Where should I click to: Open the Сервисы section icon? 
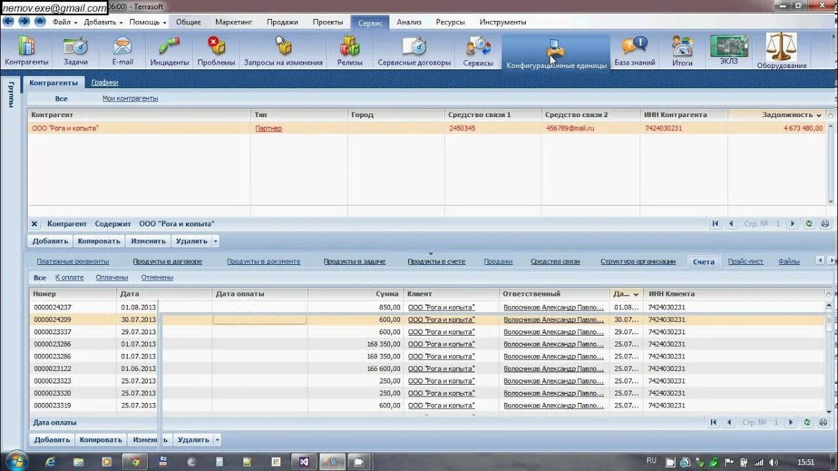(x=478, y=51)
